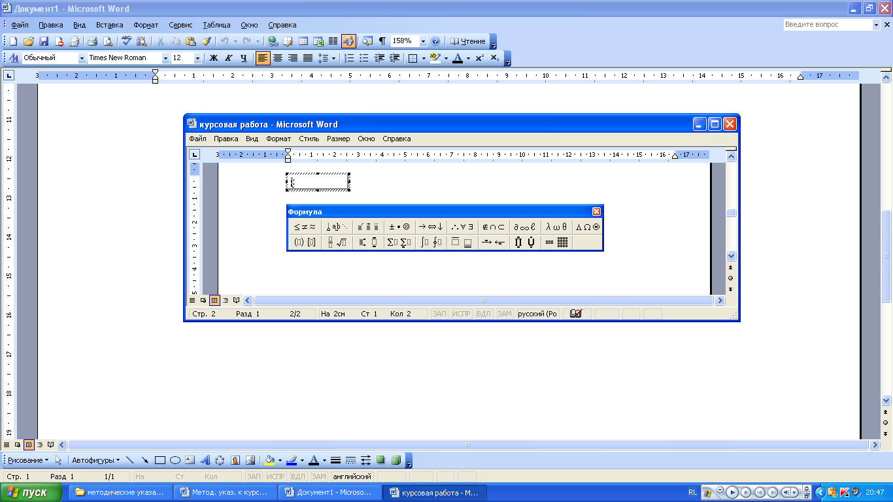Insert text box from Drawing toolbar
Screen dimensions: 893x502
click(190, 460)
